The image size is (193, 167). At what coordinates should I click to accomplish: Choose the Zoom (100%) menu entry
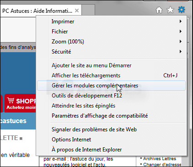111,42
